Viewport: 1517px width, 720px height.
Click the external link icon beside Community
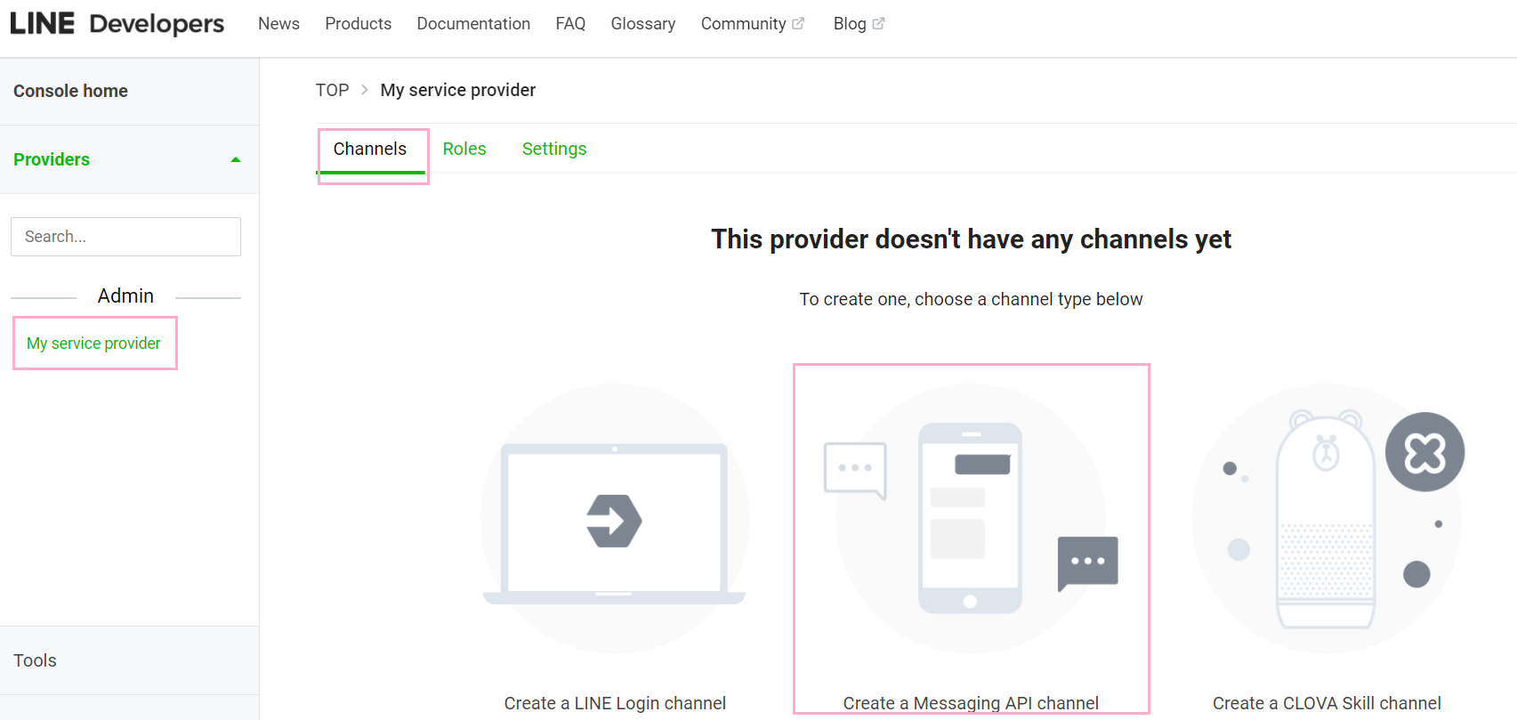[x=798, y=24]
